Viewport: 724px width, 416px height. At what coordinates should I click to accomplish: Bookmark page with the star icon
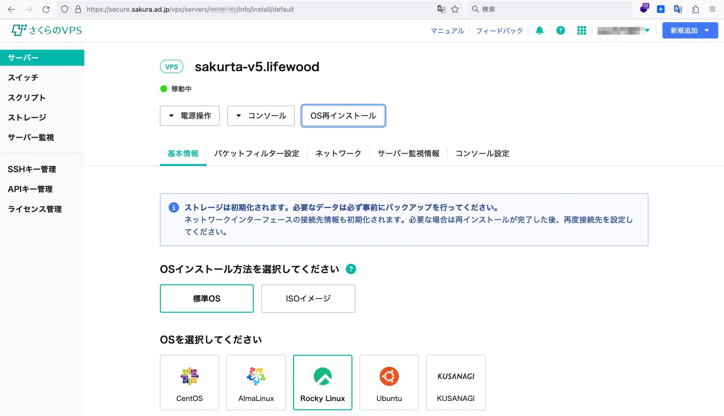click(x=455, y=9)
